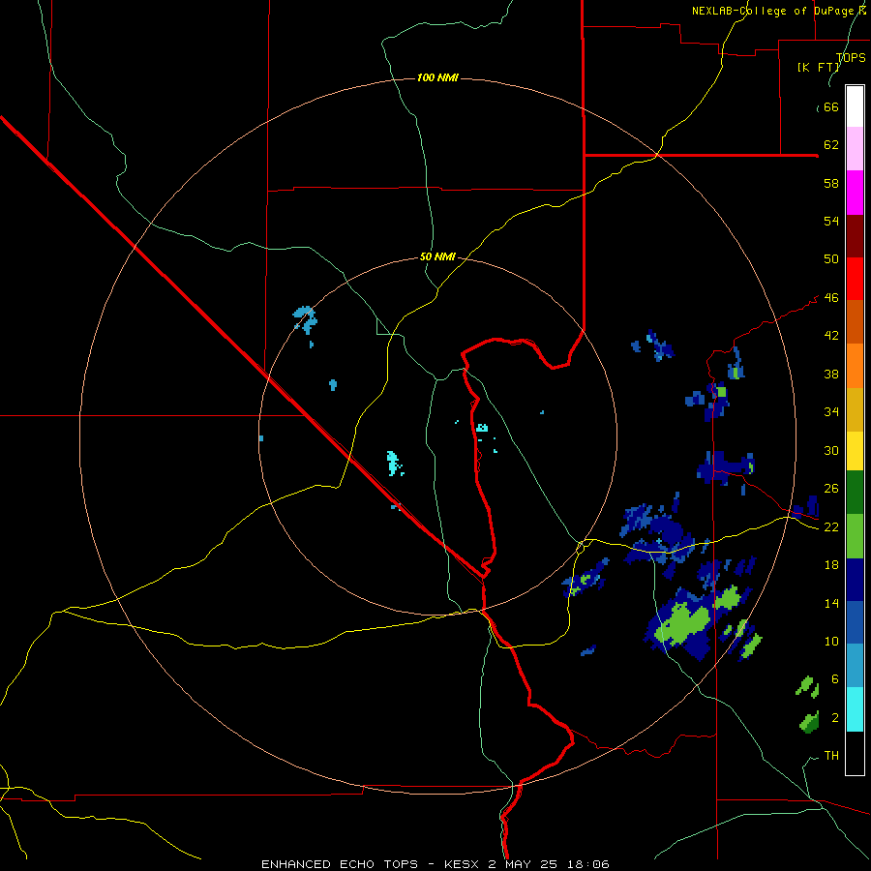The height and width of the screenshot is (871, 871).
Task: Click the legend value 58
Action: pyautogui.click(x=831, y=183)
